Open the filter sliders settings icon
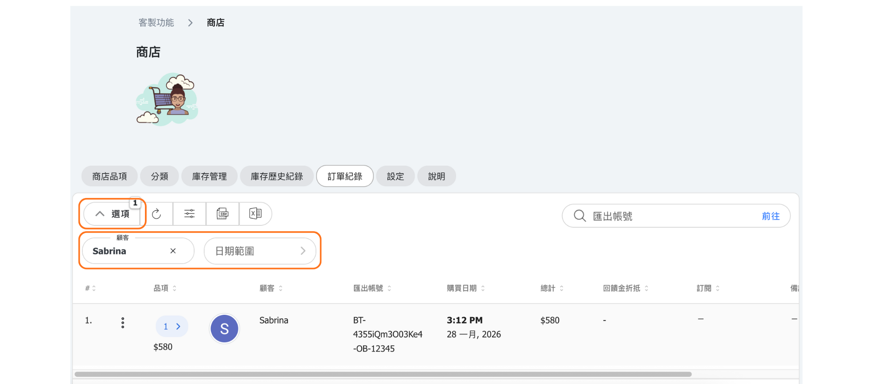873x384 pixels. (x=189, y=214)
